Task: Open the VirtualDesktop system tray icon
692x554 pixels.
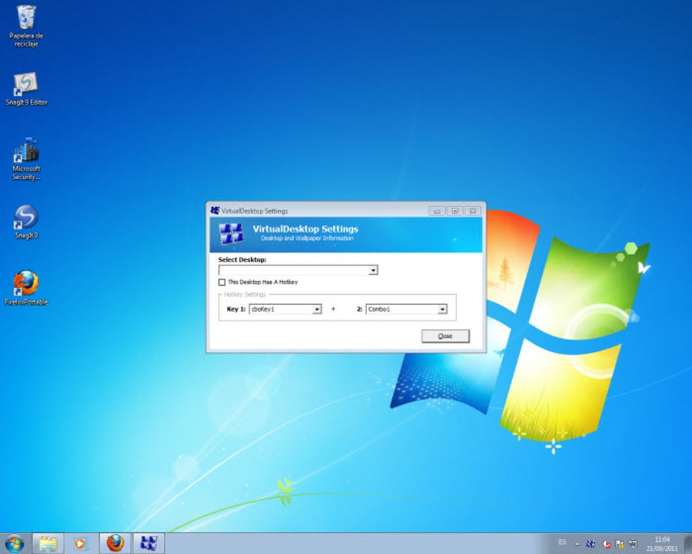Action: tap(591, 544)
